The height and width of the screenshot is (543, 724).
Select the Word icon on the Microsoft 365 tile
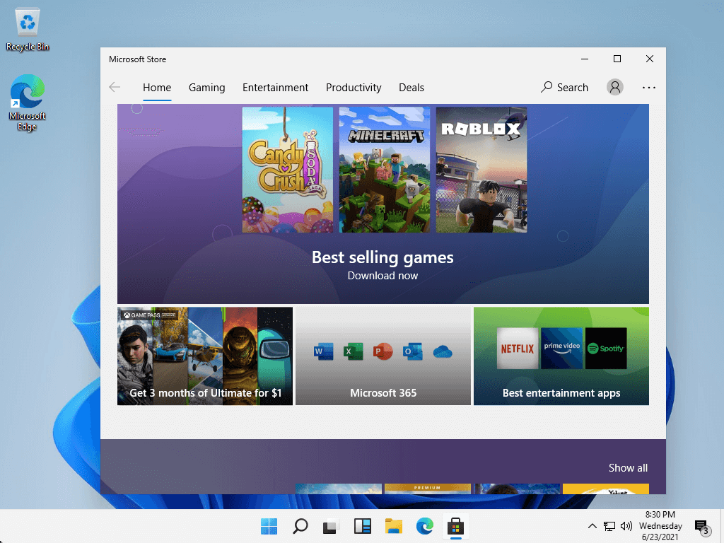click(323, 351)
